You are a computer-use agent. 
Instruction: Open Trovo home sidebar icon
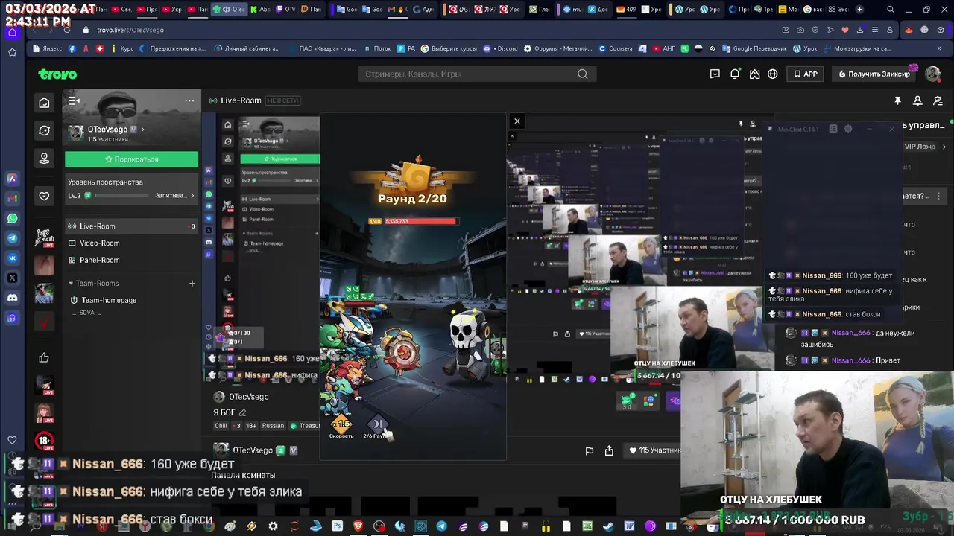pos(44,103)
